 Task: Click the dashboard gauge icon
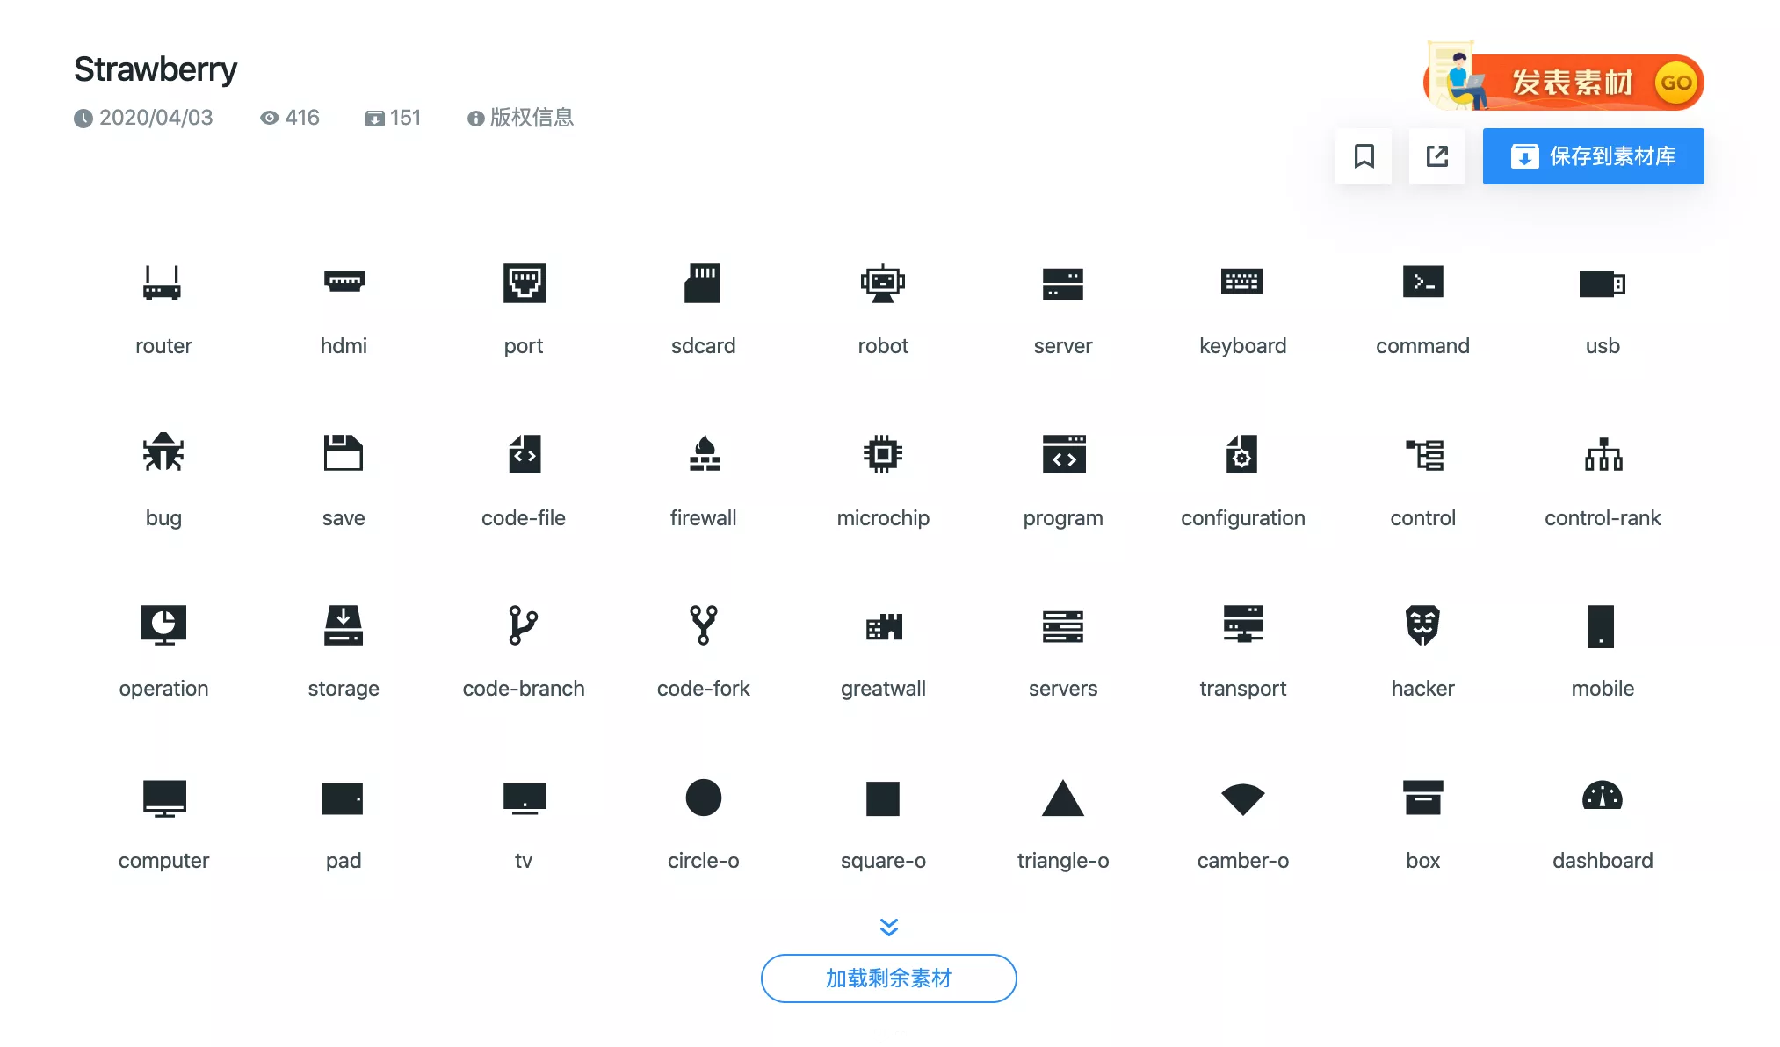pyautogui.click(x=1602, y=798)
